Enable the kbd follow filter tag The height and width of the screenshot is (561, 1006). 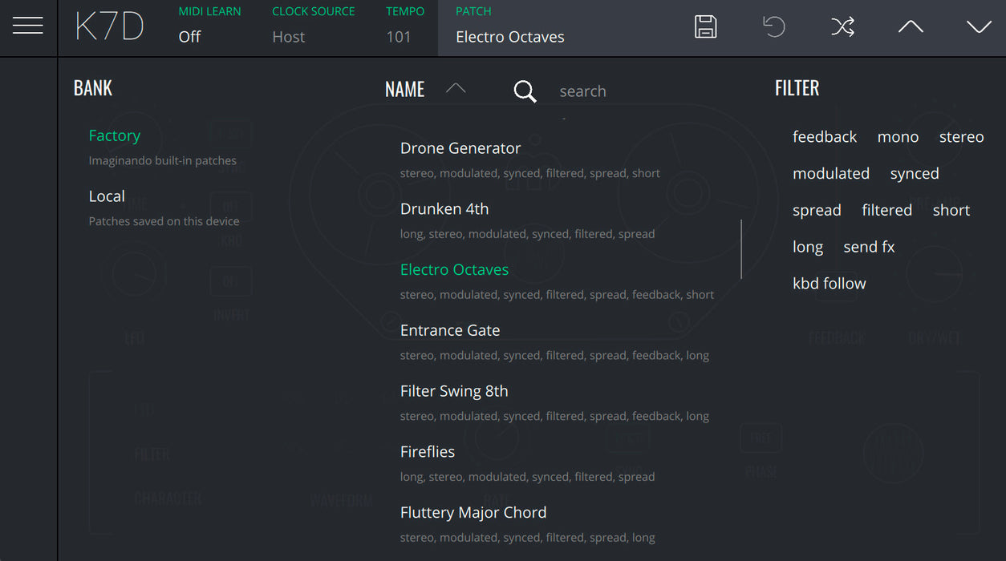(829, 284)
